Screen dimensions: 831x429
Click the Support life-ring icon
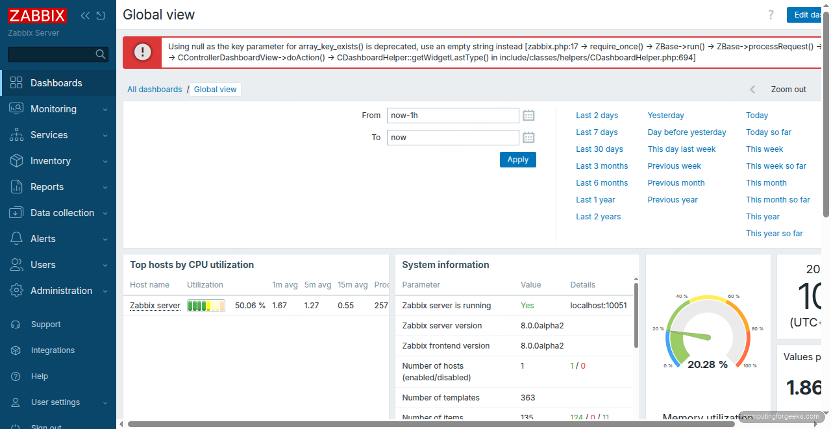pos(16,324)
